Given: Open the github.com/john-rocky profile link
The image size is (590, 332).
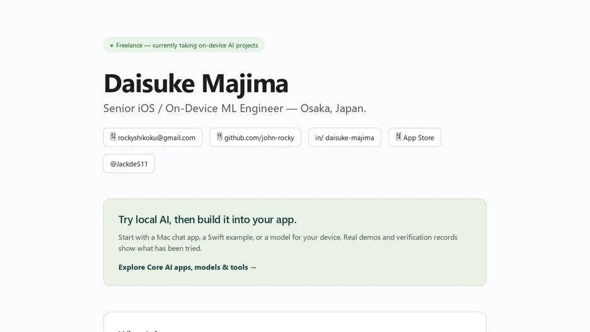Looking at the screenshot, I should pyautogui.click(x=255, y=137).
